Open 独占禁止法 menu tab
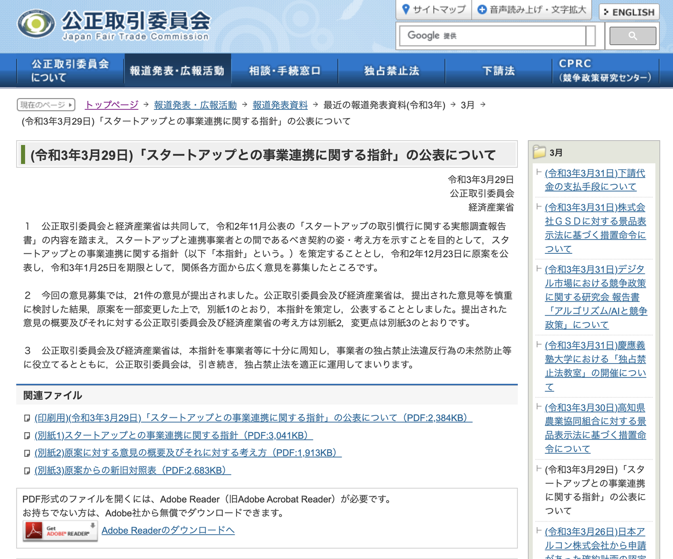 [392, 71]
